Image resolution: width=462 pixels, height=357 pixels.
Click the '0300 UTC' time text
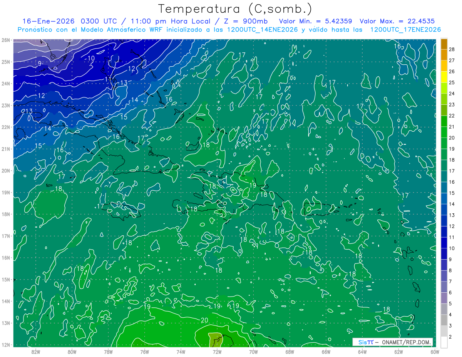pyautogui.click(x=99, y=21)
